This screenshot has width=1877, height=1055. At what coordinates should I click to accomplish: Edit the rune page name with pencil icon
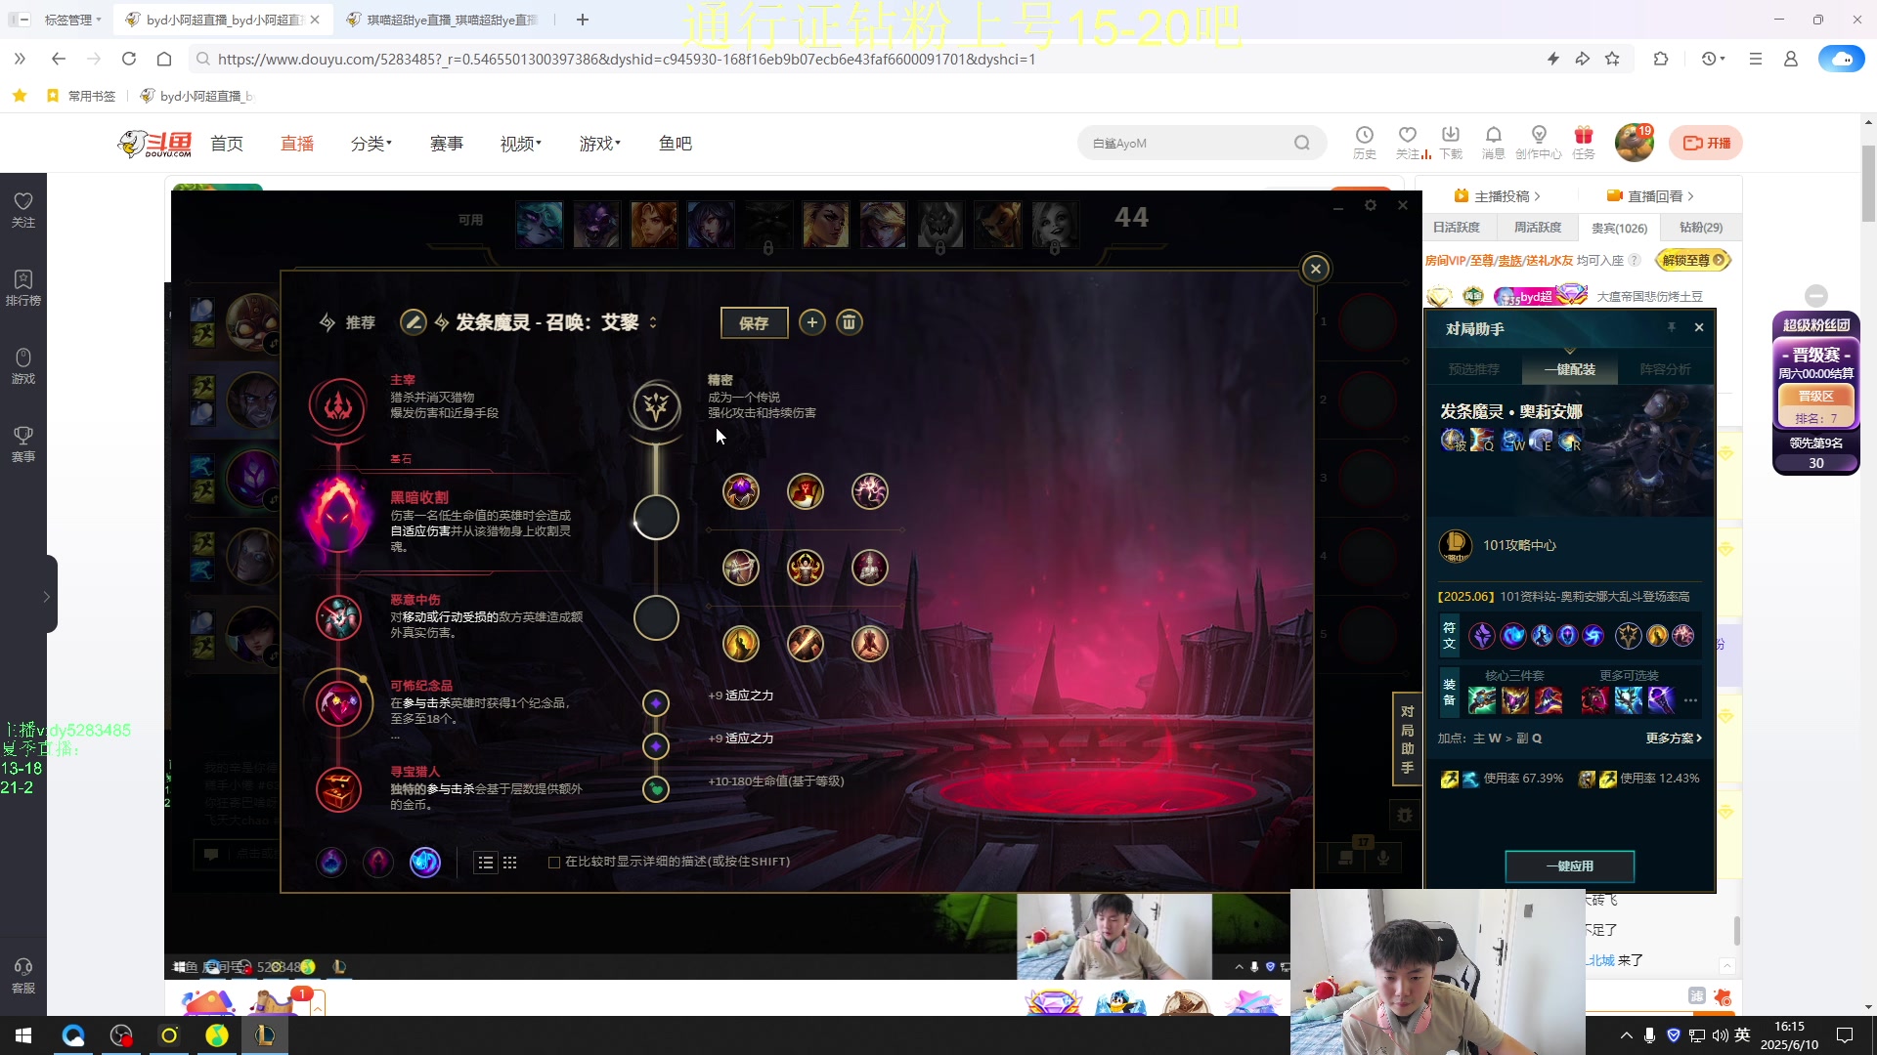pos(414,322)
